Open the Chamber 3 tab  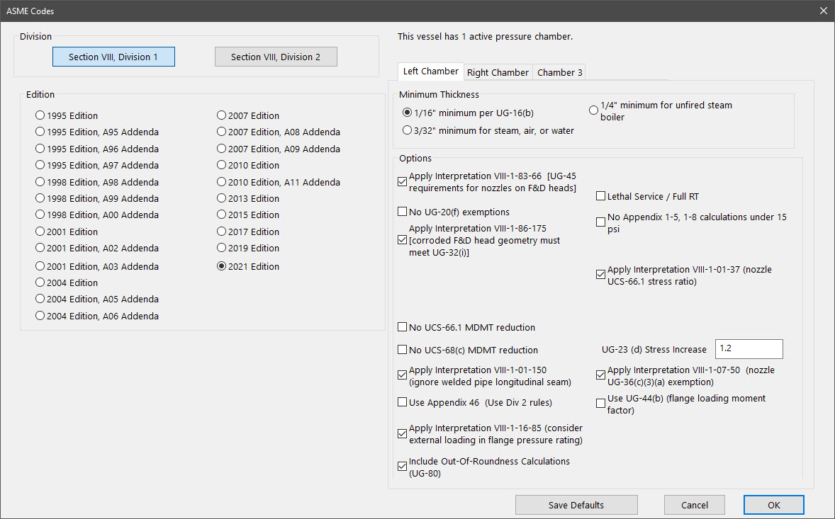560,72
